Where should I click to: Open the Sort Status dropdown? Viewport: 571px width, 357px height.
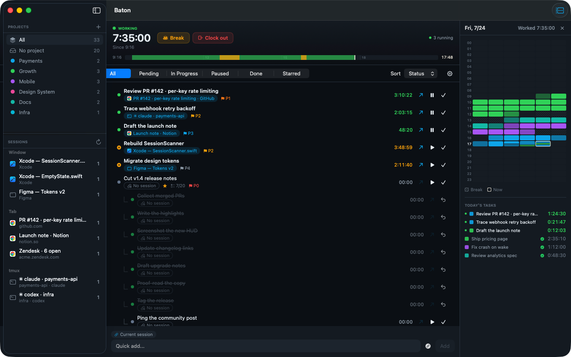pos(421,73)
